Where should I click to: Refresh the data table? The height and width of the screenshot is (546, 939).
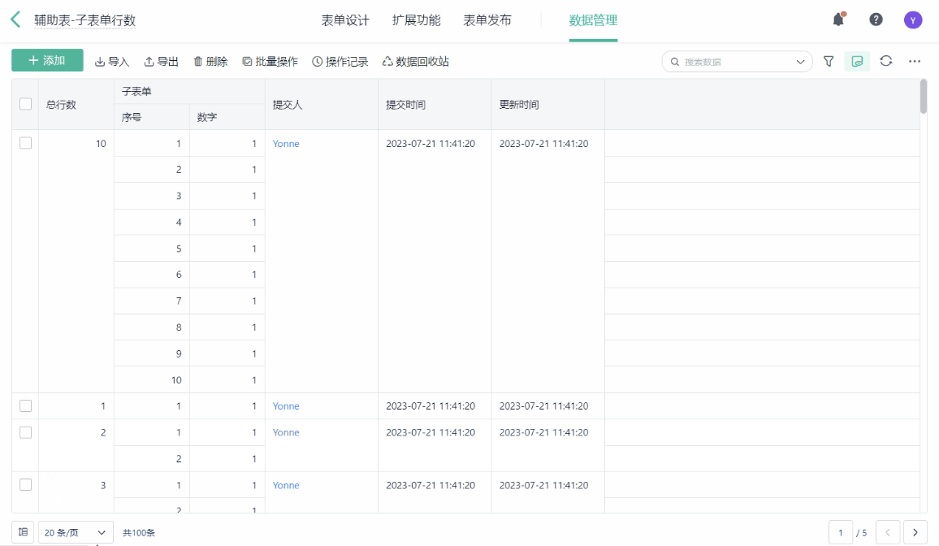886,61
